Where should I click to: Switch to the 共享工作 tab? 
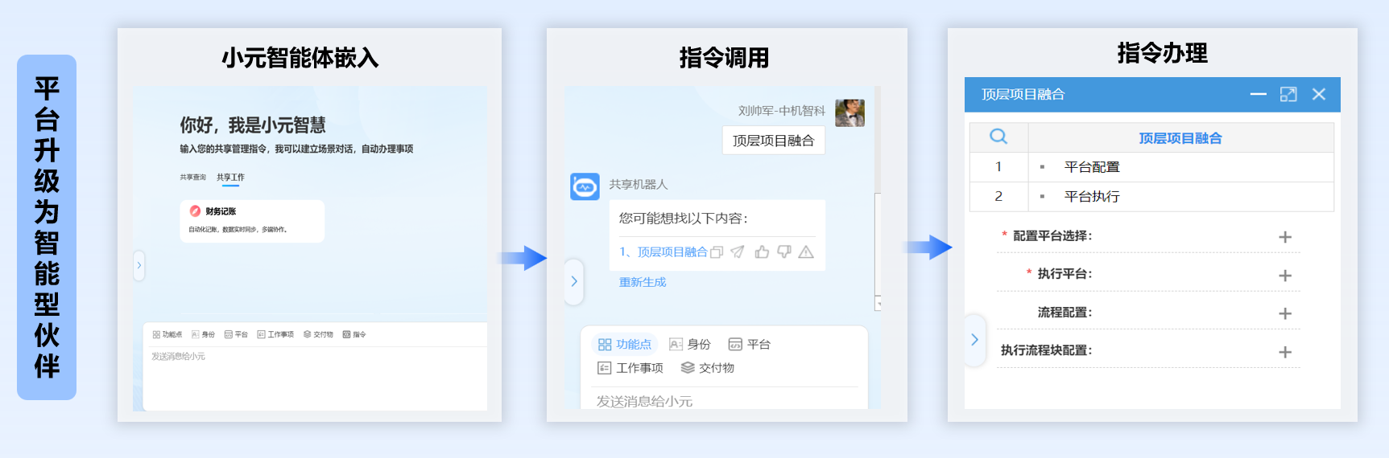click(x=230, y=178)
